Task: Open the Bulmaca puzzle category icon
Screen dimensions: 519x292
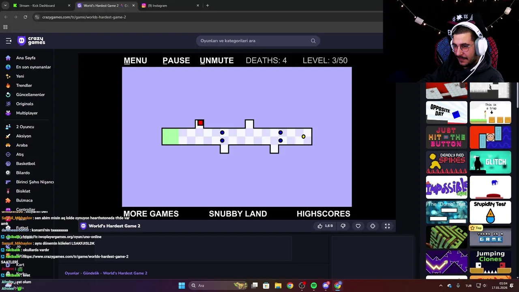Action: point(8,200)
